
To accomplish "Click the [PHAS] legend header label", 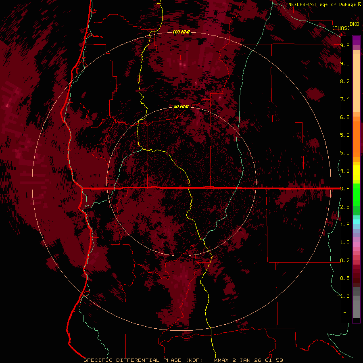I will point(341,28).
